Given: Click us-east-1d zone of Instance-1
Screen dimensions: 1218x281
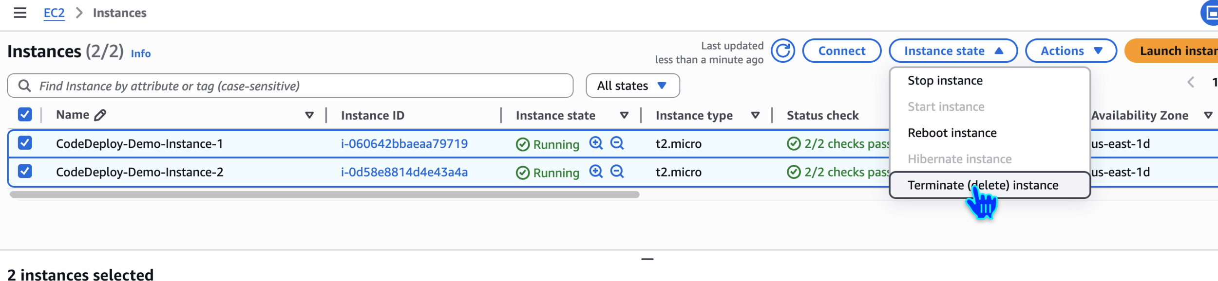Looking at the screenshot, I should pos(1121,143).
